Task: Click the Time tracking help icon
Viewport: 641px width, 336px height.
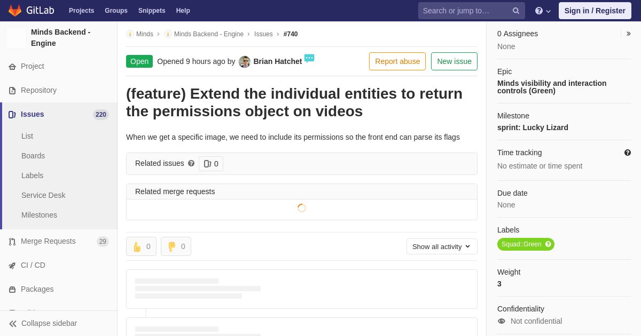Action: [x=628, y=153]
